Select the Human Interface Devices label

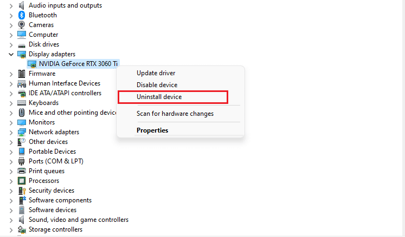click(65, 83)
